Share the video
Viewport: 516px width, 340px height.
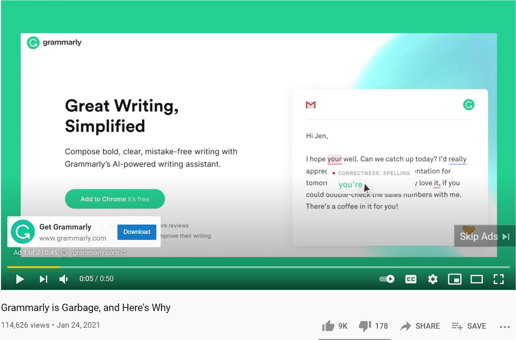point(420,326)
